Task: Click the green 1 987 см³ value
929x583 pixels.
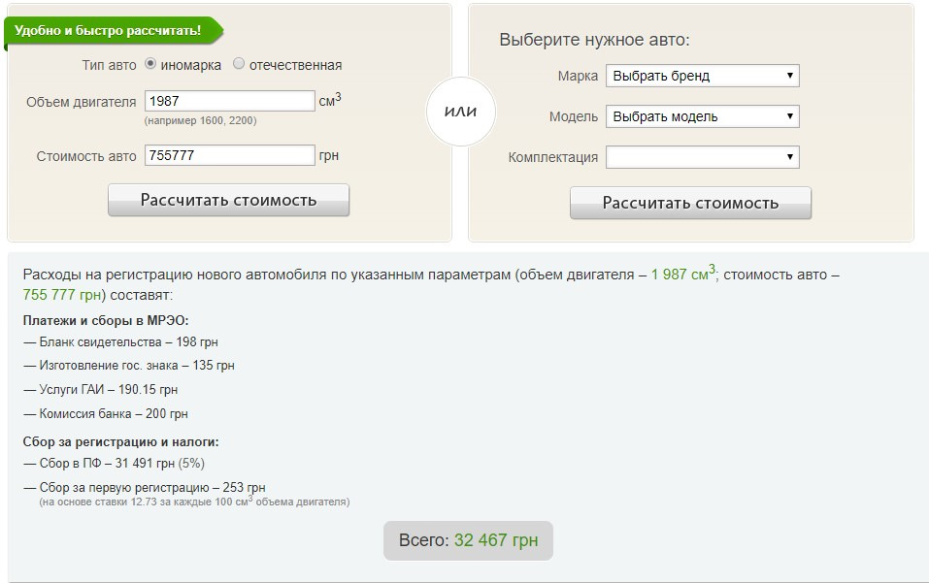Action: tap(683, 274)
